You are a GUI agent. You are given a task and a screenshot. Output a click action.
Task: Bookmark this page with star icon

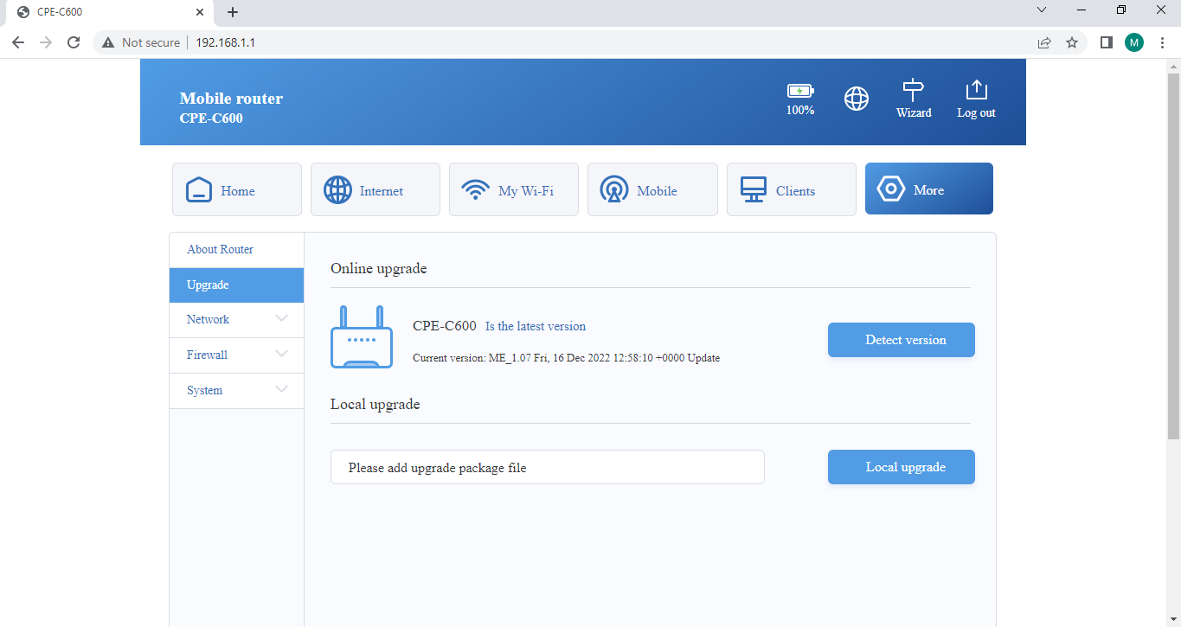click(x=1072, y=42)
